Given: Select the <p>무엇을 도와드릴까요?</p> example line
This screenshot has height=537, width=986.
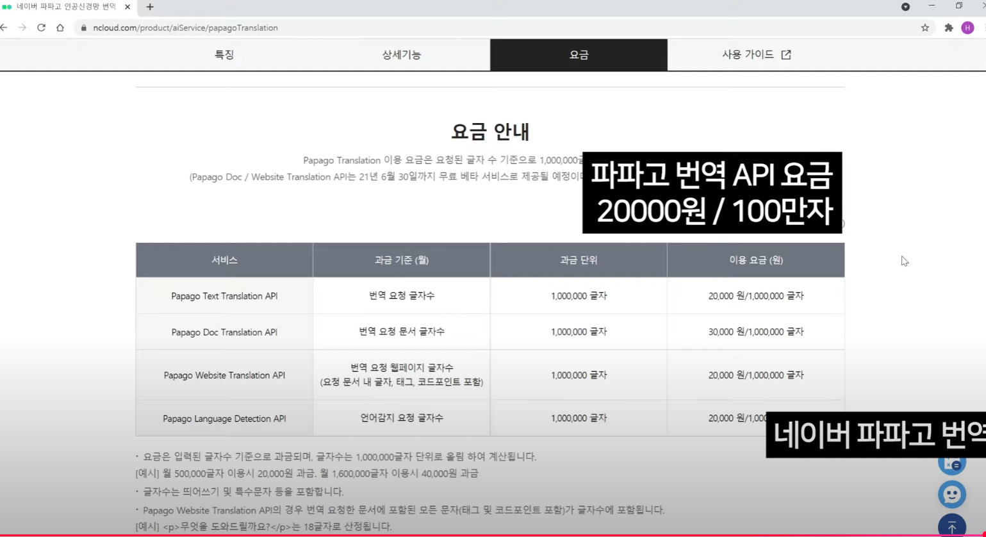Looking at the screenshot, I should click(263, 527).
